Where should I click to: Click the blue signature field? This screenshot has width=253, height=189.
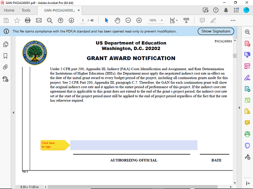point(134,145)
